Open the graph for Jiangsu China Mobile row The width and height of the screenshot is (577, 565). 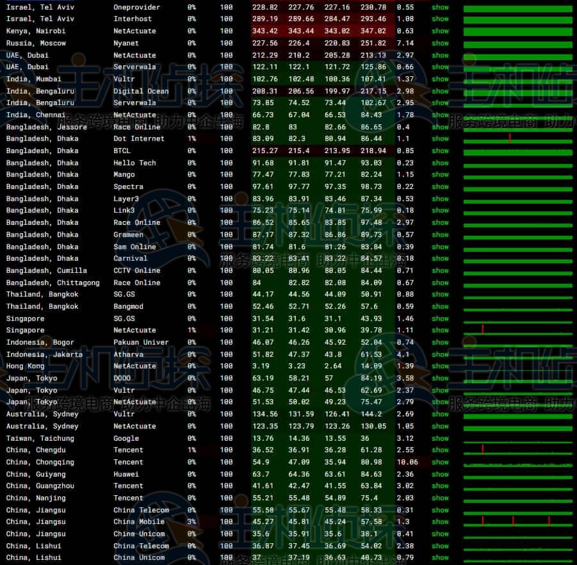[517, 521]
